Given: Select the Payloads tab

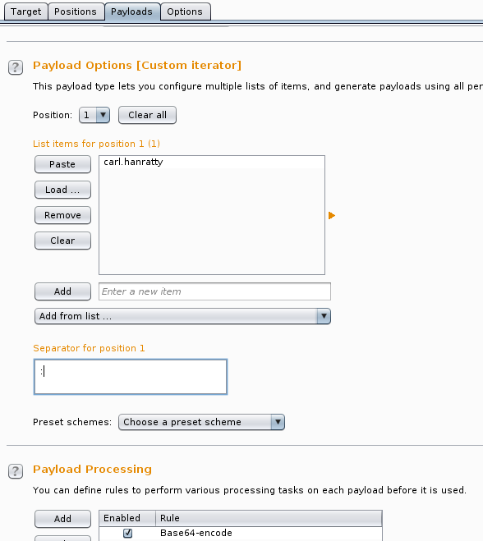Looking at the screenshot, I should click(132, 11).
